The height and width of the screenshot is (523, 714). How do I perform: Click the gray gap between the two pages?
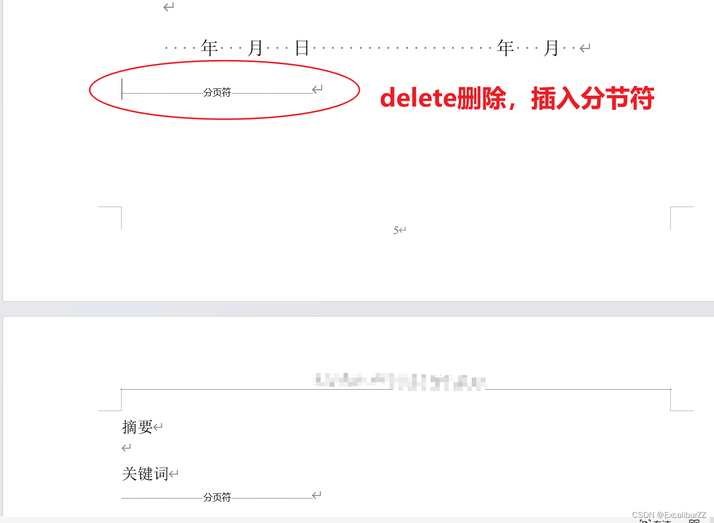coord(357,308)
